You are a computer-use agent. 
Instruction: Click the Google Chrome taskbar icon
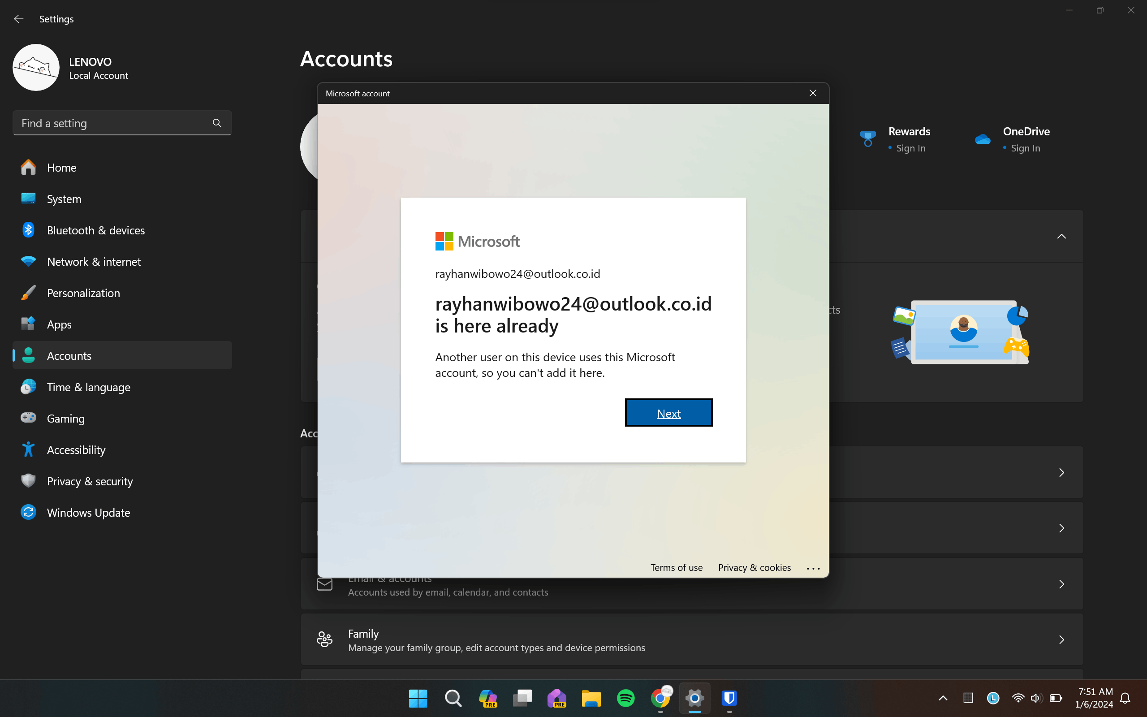point(660,698)
